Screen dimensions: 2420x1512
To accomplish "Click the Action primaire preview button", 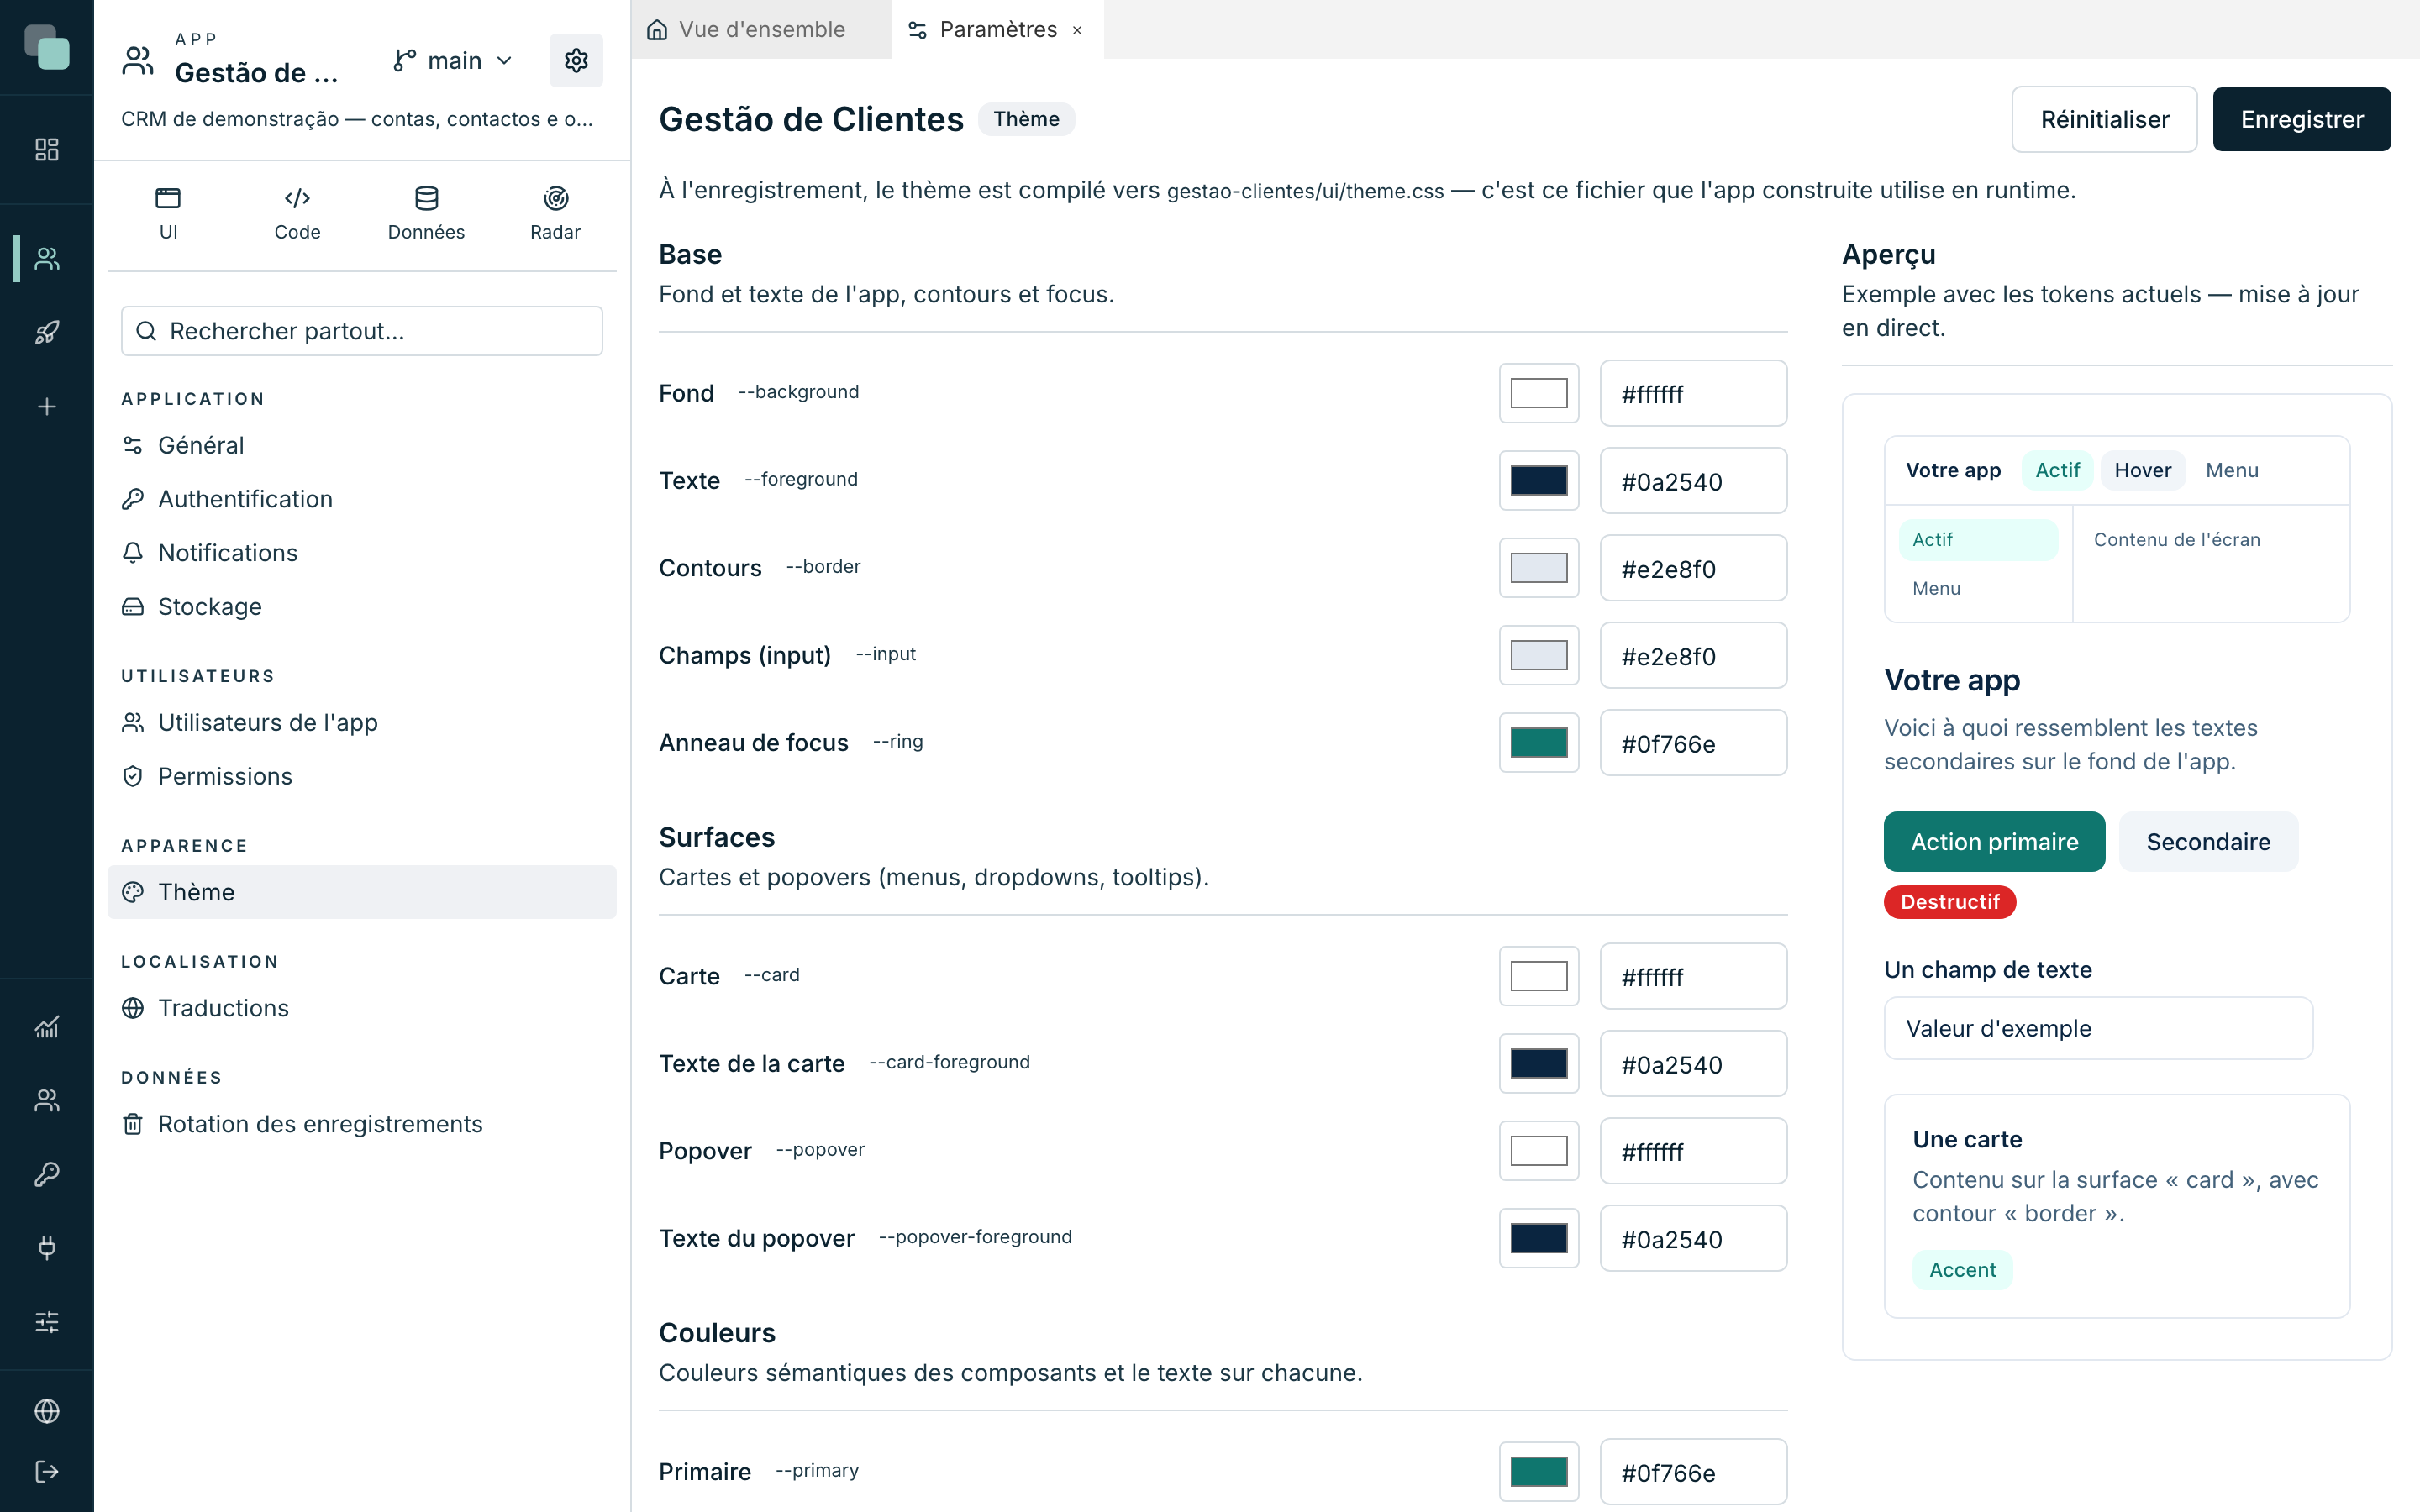I will click(1994, 842).
